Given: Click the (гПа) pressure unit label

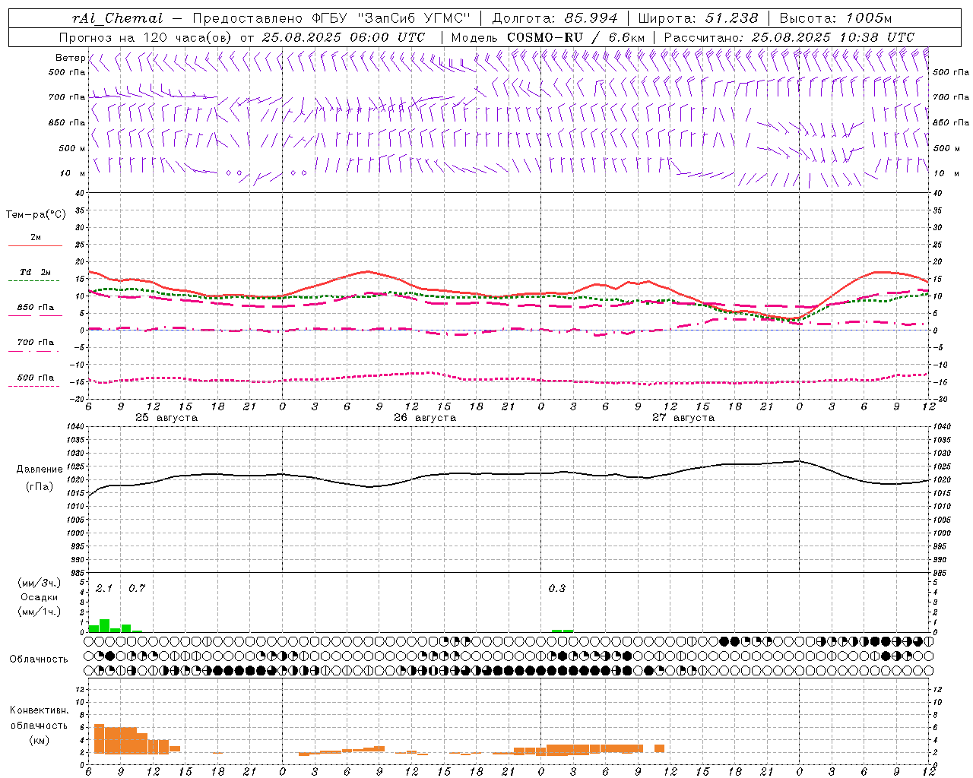Looking at the screenshot, I should (40, 486).
